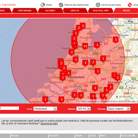
Task: Select the marker labeled 1 near Lelystad
Action: pyautogui.click(x=116, y=40)
